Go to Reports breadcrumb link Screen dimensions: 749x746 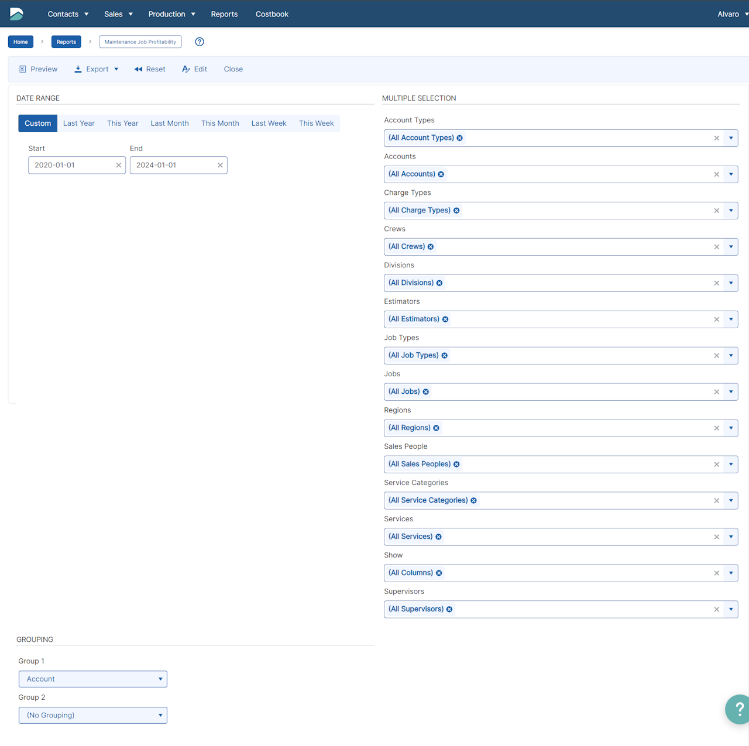(x=66, y=42)
